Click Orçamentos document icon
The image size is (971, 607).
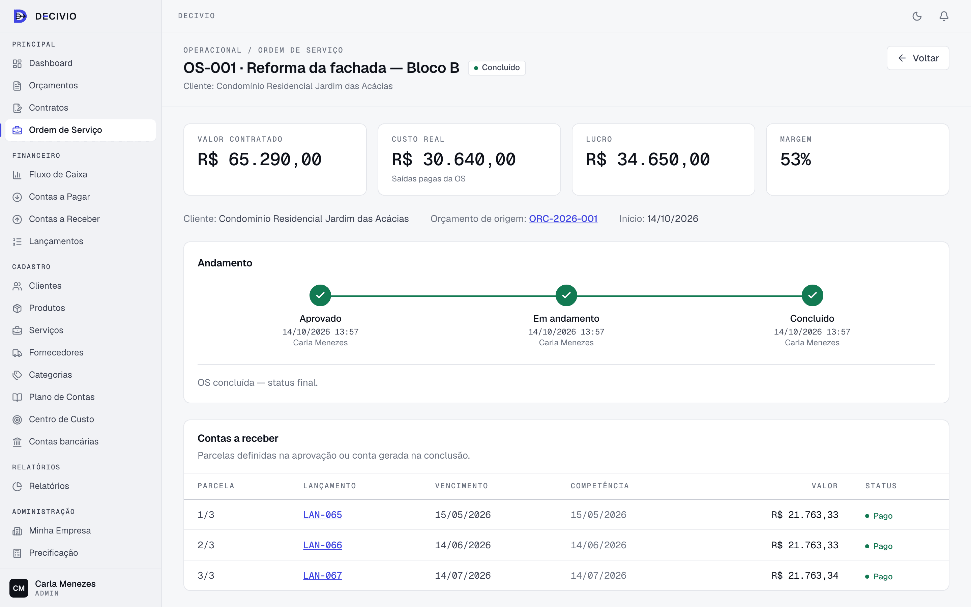(x=17, y=86)
